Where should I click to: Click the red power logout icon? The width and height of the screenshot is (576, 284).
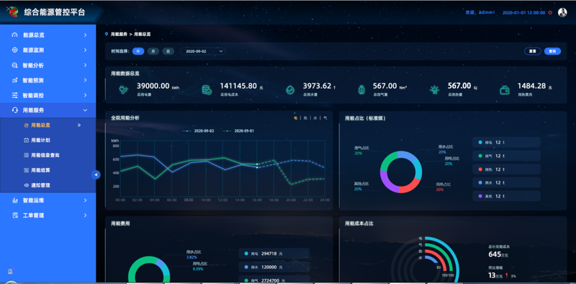[550, 12]
